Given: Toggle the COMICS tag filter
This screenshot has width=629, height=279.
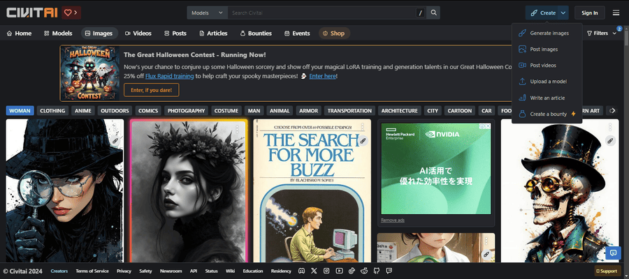Looking at the screenshot, I should coord(148,111).
